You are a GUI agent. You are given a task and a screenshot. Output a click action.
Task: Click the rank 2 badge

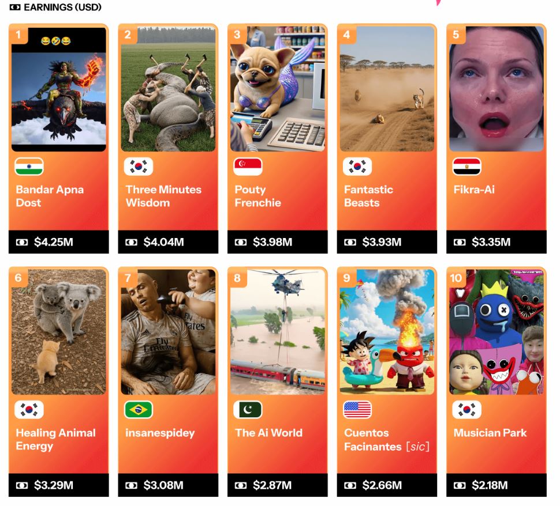click(128, 35)
